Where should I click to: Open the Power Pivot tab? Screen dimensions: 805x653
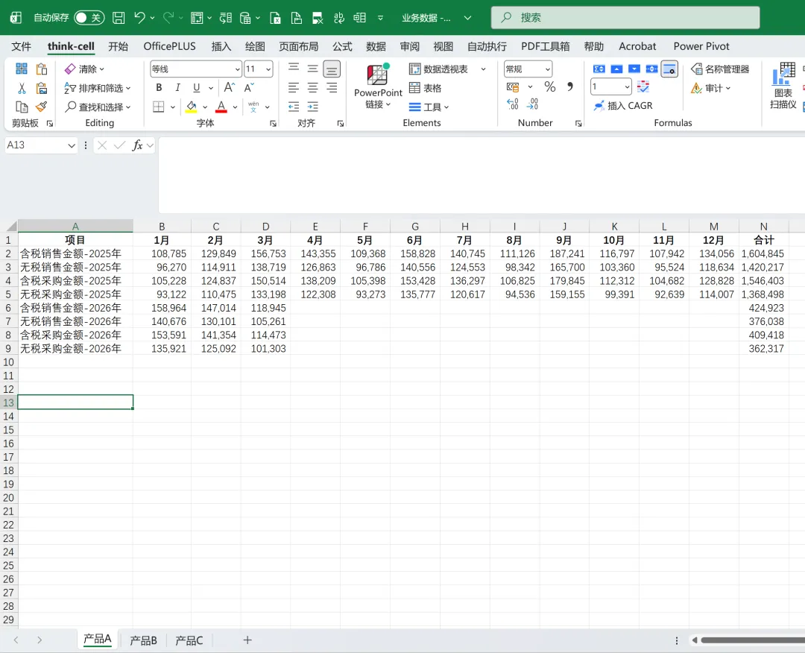coord(701,46)
